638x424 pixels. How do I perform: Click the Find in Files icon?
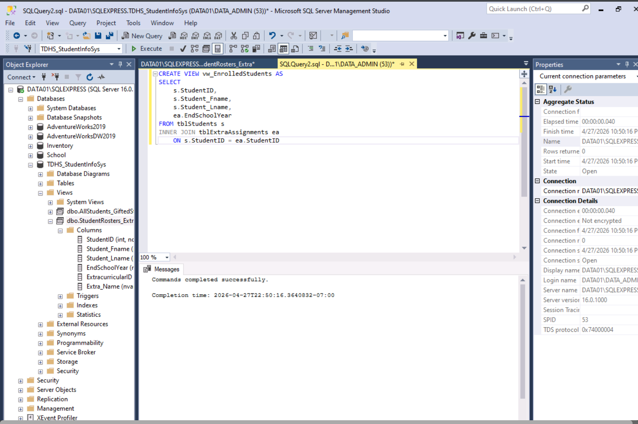345,36
